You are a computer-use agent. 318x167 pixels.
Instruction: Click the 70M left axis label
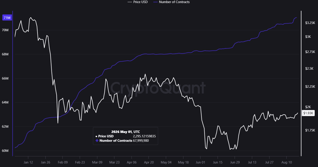click(5, 30)
